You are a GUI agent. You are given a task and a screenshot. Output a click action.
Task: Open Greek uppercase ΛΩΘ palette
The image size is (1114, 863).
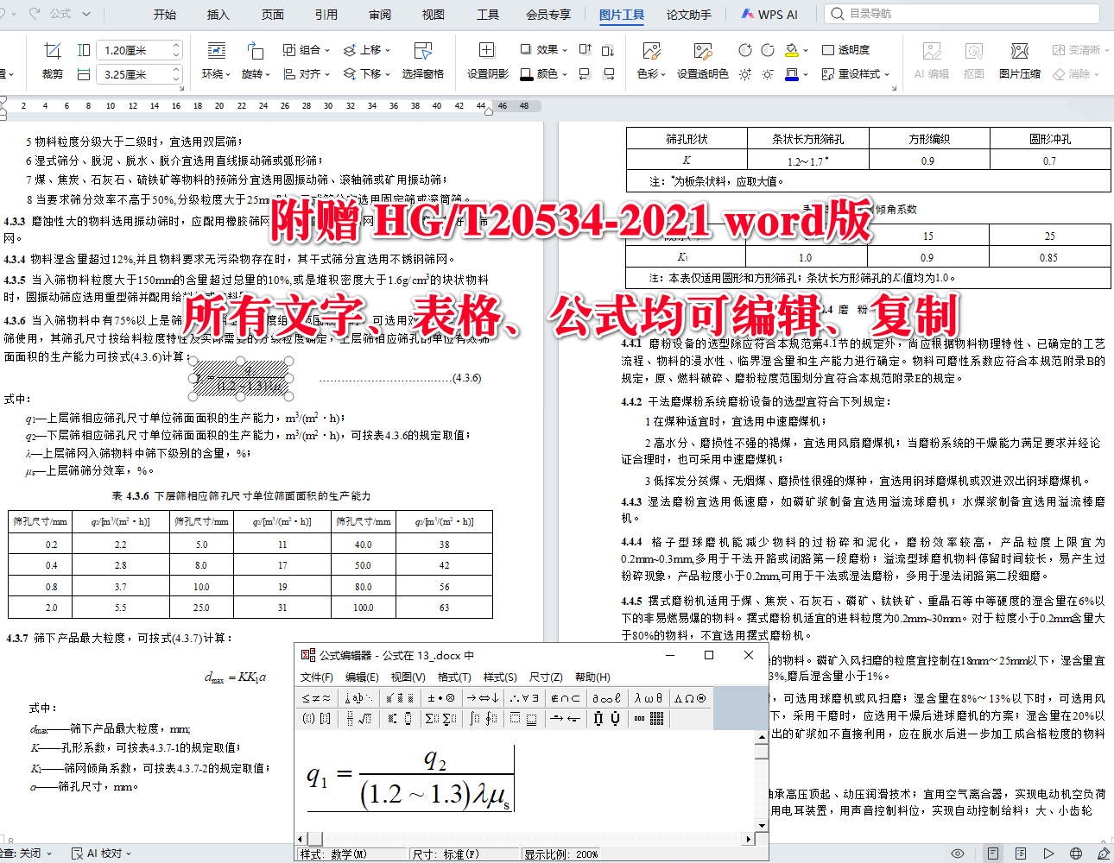point(689,698)
